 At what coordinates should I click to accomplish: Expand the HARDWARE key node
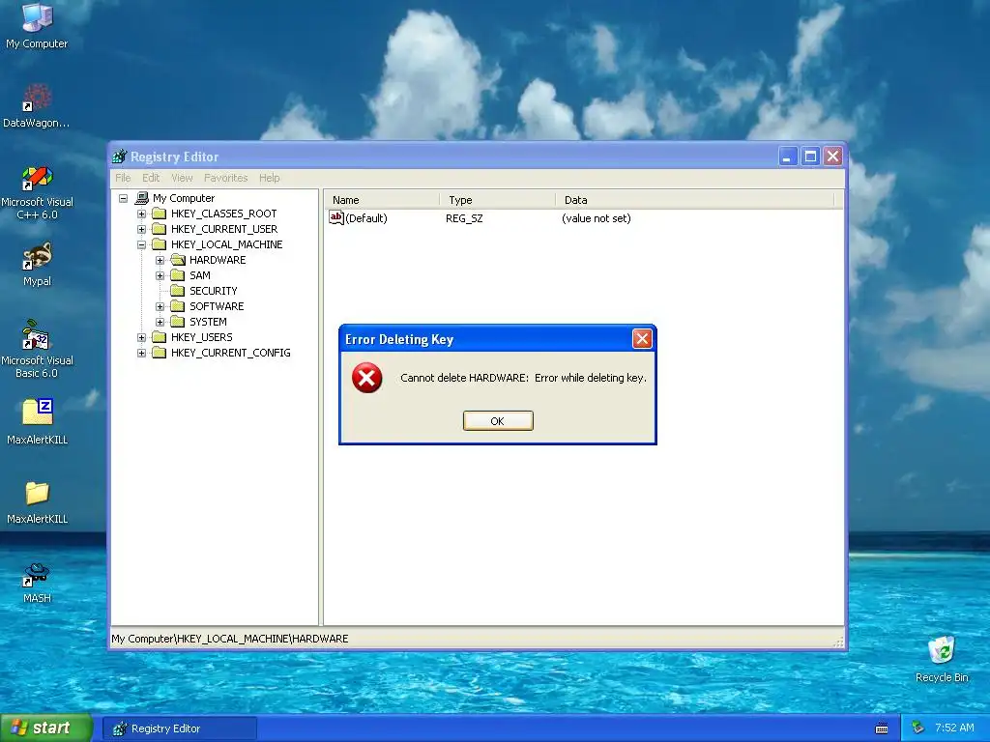[160, 260]
